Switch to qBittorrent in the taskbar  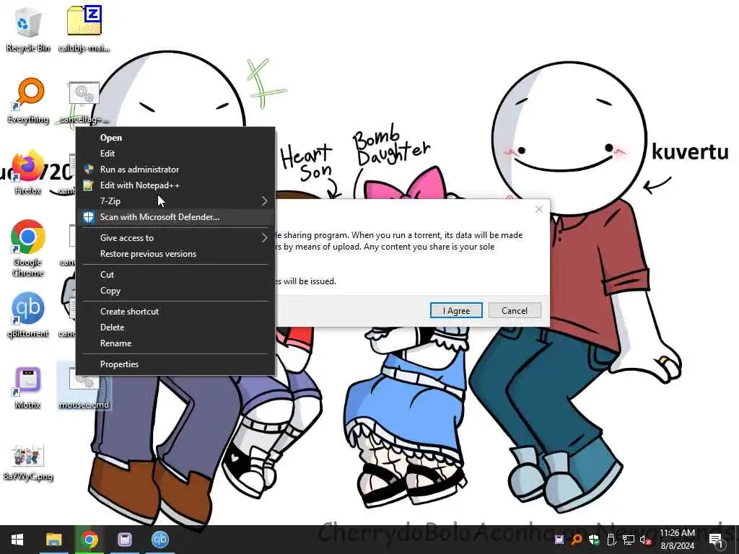coord(160,540)
